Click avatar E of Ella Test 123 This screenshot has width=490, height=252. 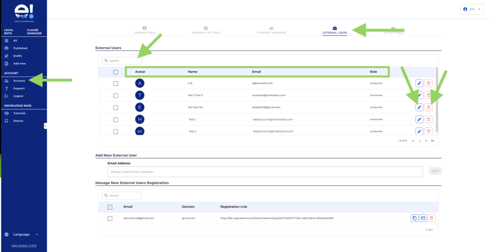140,107
